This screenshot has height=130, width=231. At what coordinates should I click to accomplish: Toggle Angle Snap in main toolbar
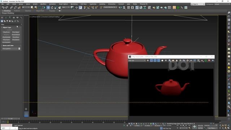point(89,7)
